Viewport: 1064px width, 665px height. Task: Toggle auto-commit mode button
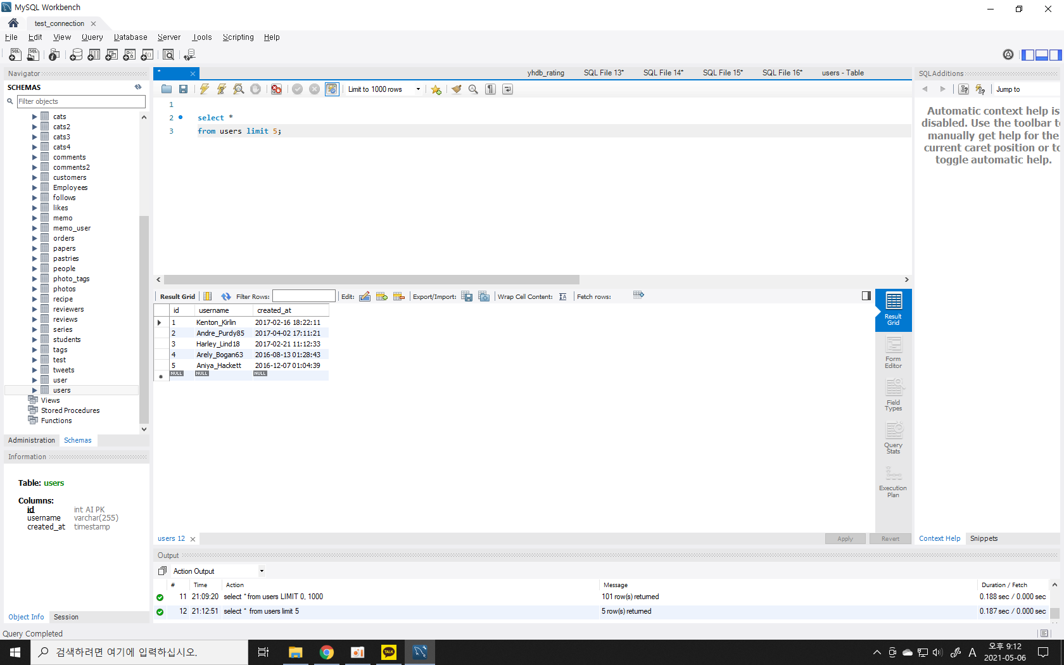point(332,89)
